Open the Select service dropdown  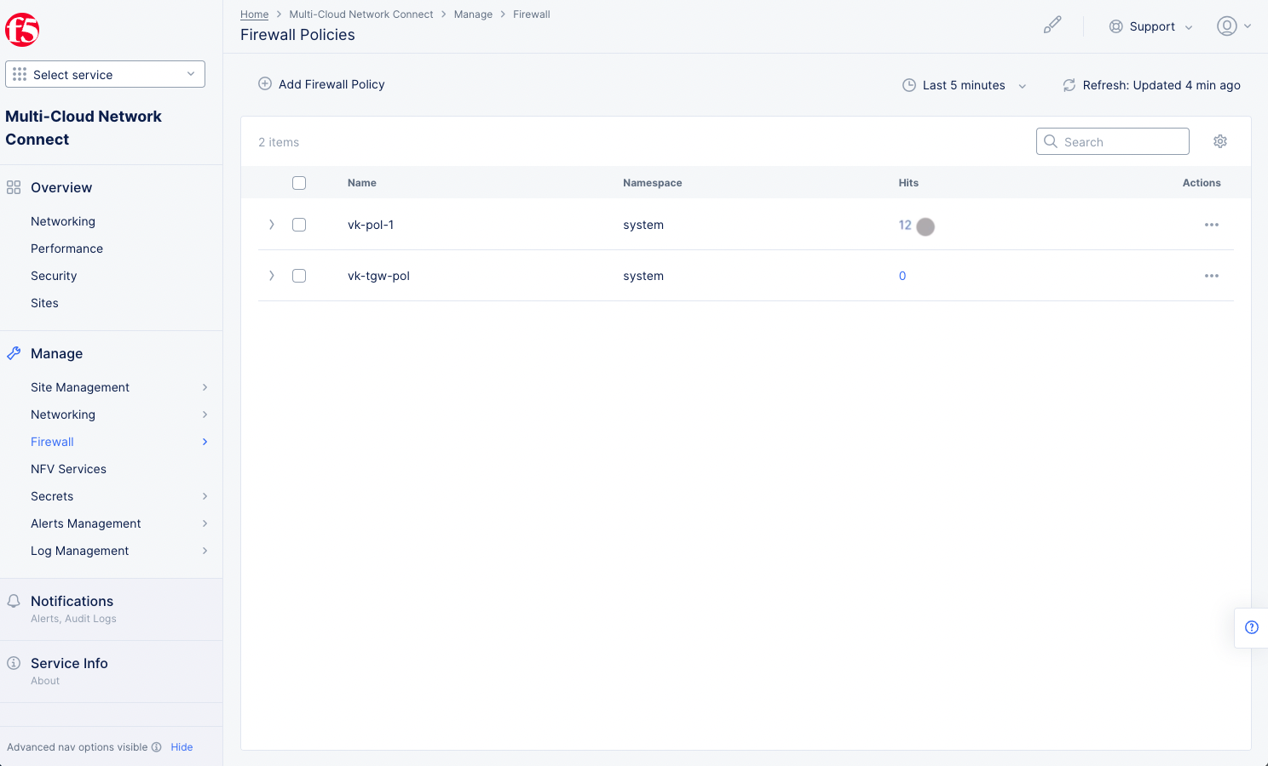[105, 74]
